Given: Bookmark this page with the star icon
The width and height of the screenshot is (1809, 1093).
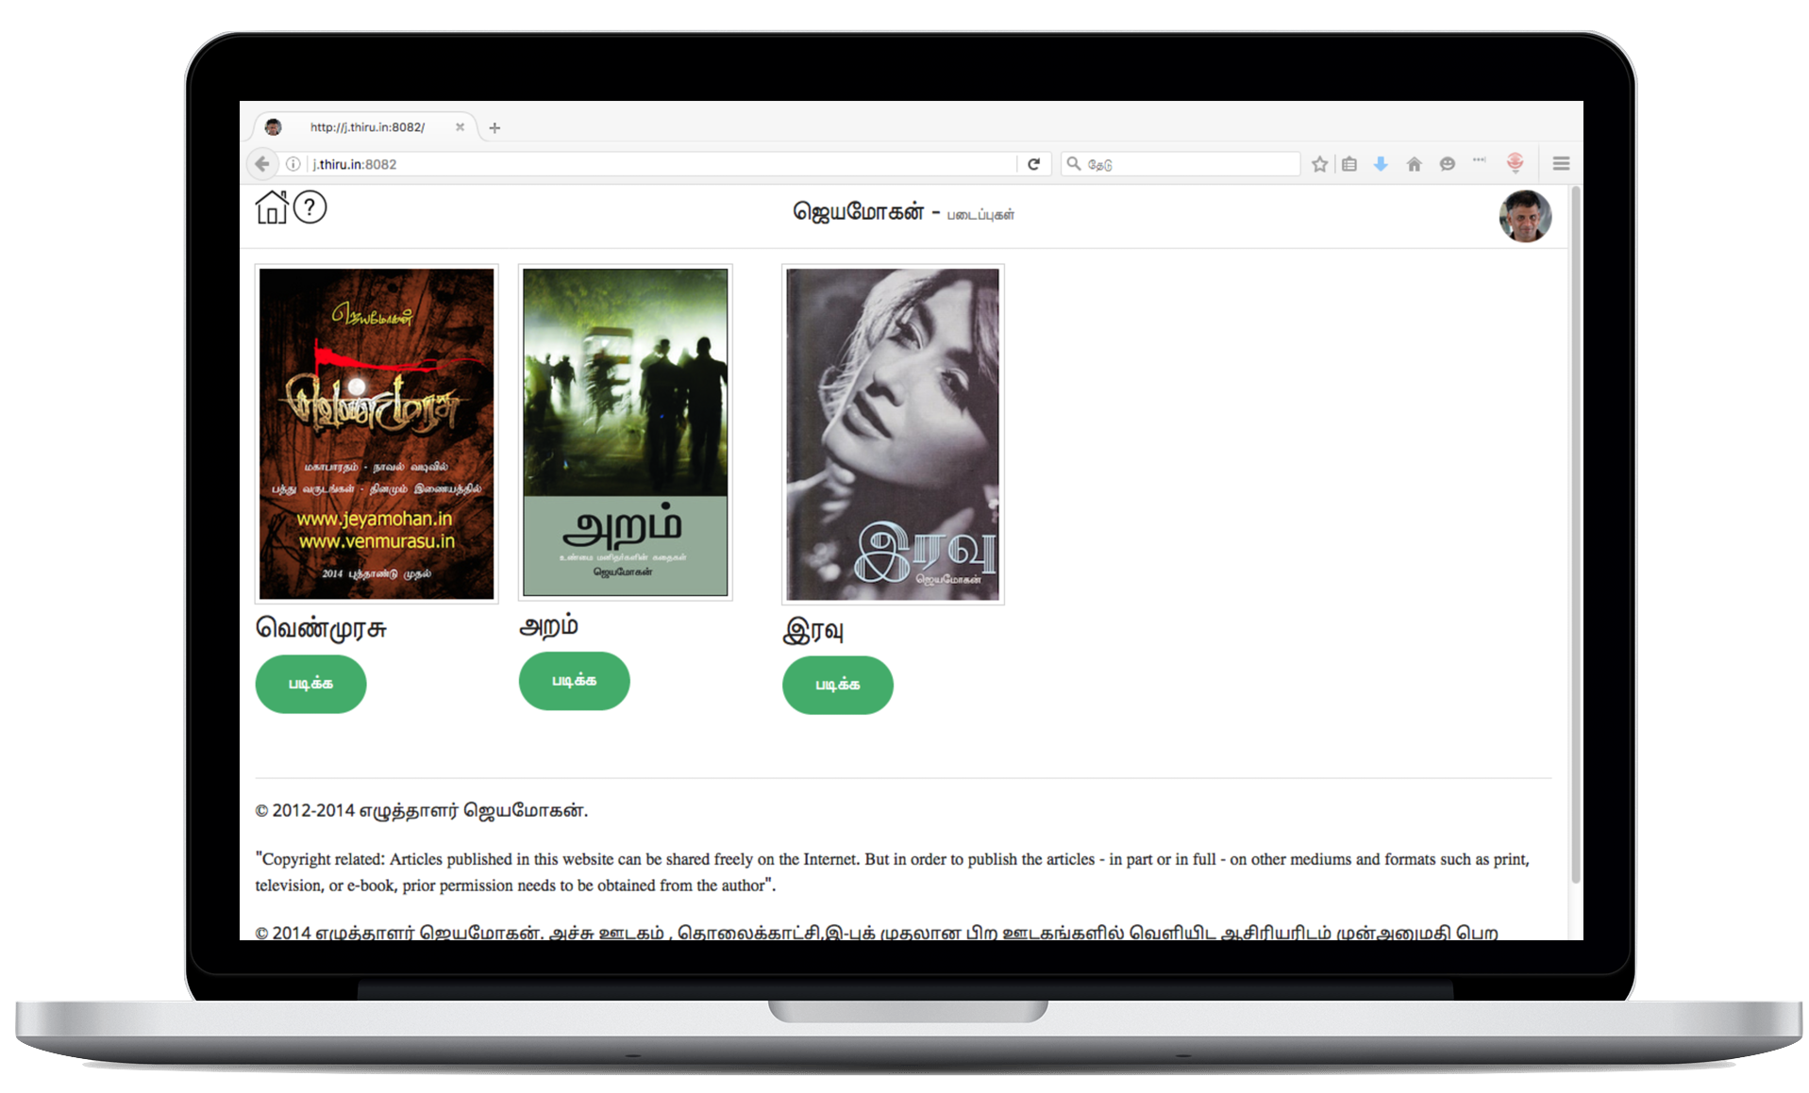Looking at the screenshot, I should tap(1319, 164).
